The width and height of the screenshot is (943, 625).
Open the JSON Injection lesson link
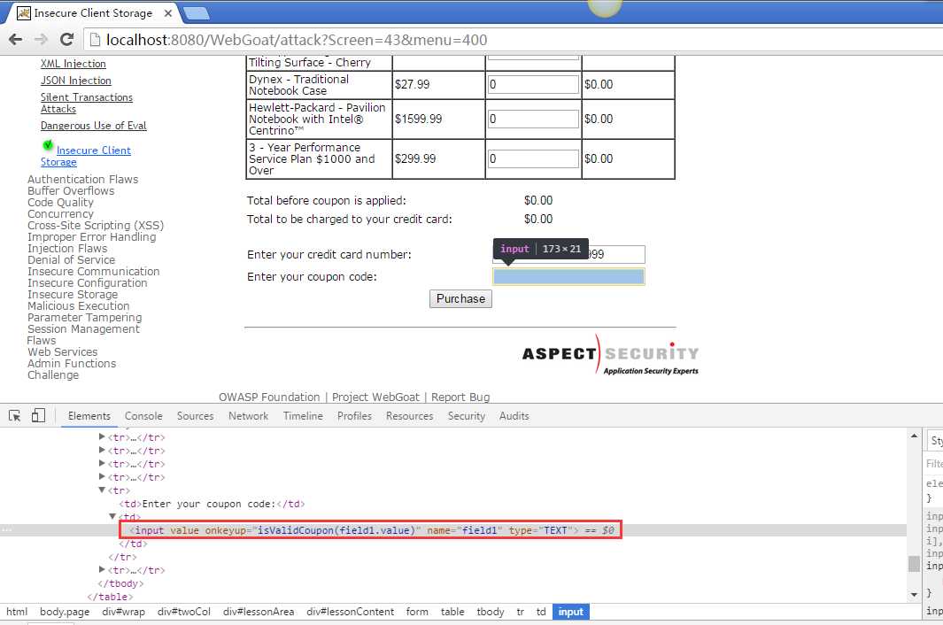coord(76,81)
